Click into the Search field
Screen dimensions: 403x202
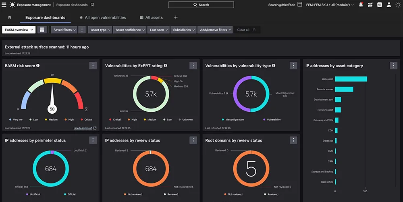[201, 4]
